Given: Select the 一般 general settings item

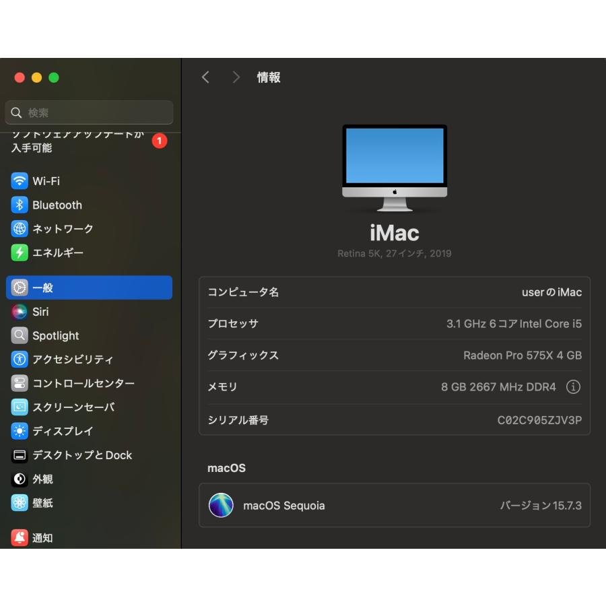Looking at the screenshot, I should (x=89, y=288).
